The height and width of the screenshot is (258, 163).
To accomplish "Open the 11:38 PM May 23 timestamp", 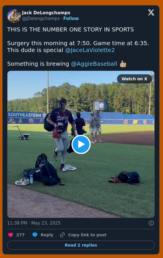I will click(x=34, y=223).
